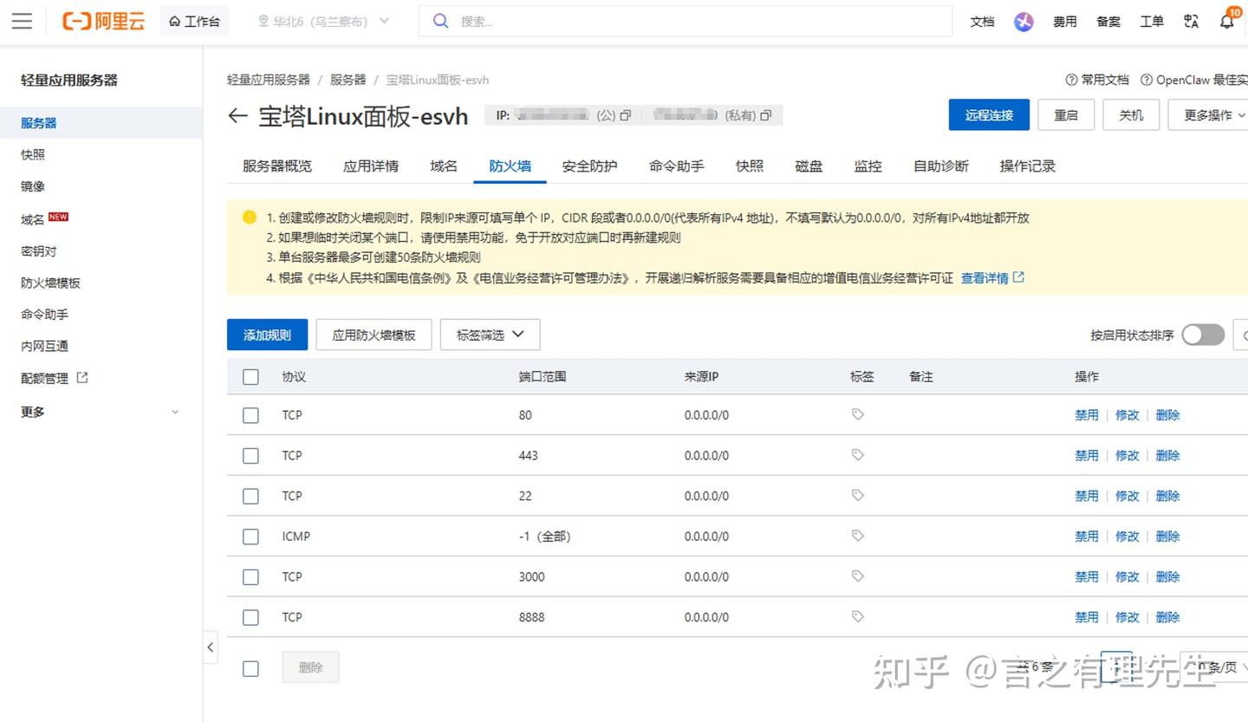Image resolution: width=1248 pixels, height=722 pixels.
Task: Open the items-per-page dropdown
Action: (x=1215, y=667)
